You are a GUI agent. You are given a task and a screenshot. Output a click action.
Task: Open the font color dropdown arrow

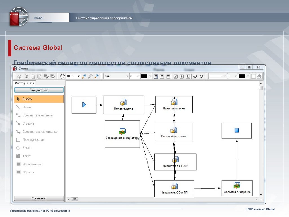click(x=150, y=76)
